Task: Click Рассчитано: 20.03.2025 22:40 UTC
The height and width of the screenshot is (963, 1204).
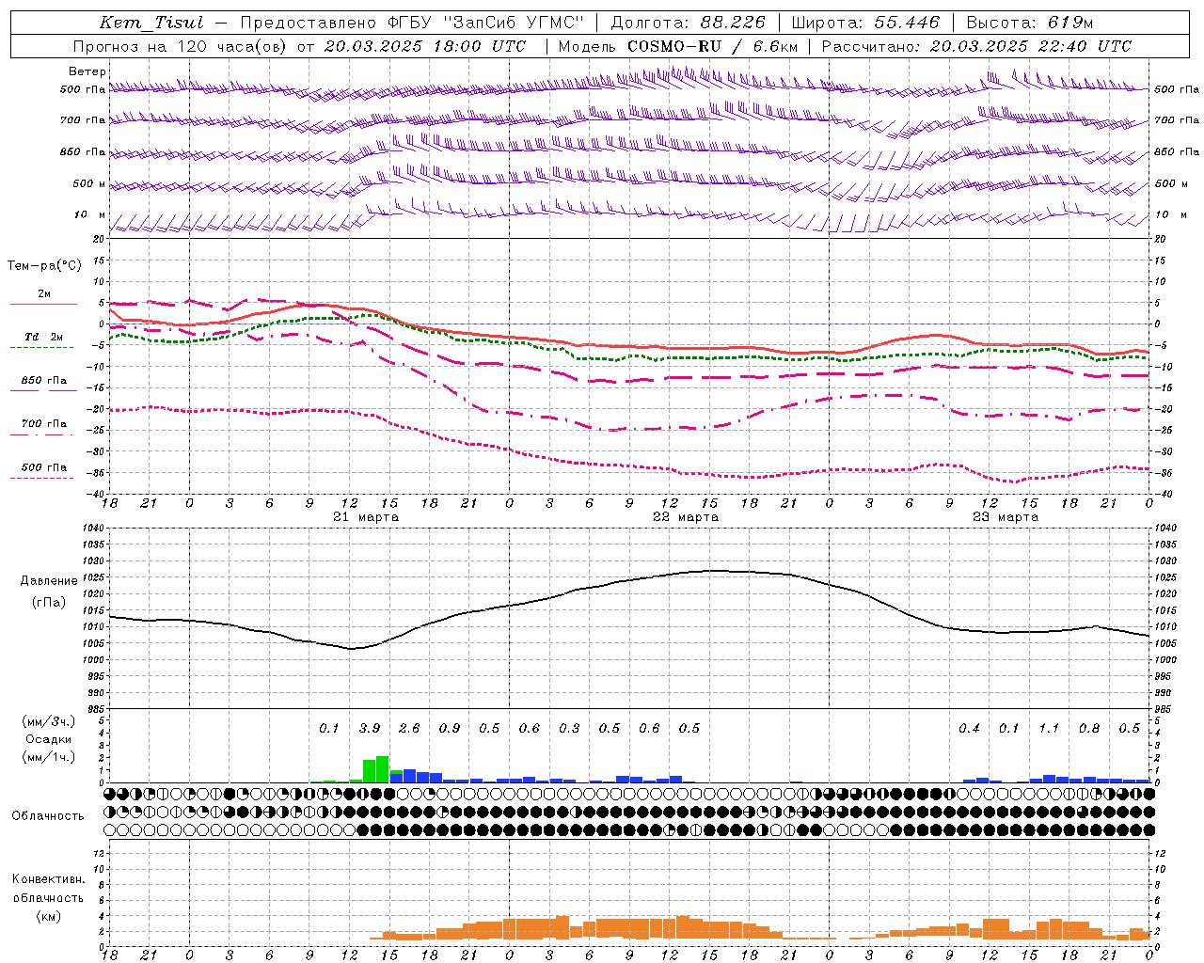Action: pyautogui.click(x=976, y=46)
